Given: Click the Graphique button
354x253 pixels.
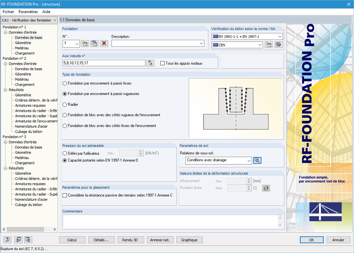Looking at the screenshot, I should pos(189,240).
